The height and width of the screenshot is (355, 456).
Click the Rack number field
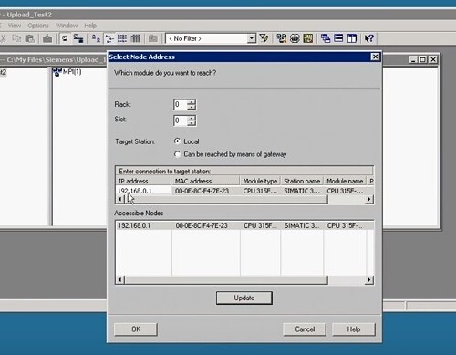coord(181,104)
